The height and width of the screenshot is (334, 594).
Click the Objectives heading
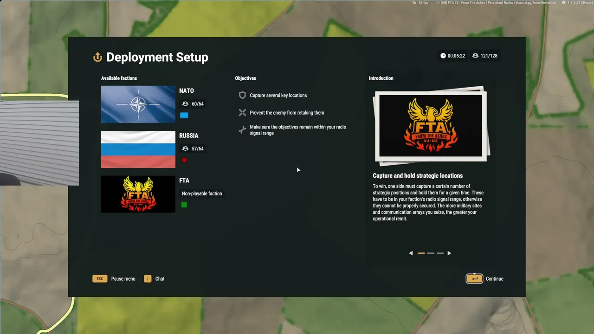click(x=245, y=78)
